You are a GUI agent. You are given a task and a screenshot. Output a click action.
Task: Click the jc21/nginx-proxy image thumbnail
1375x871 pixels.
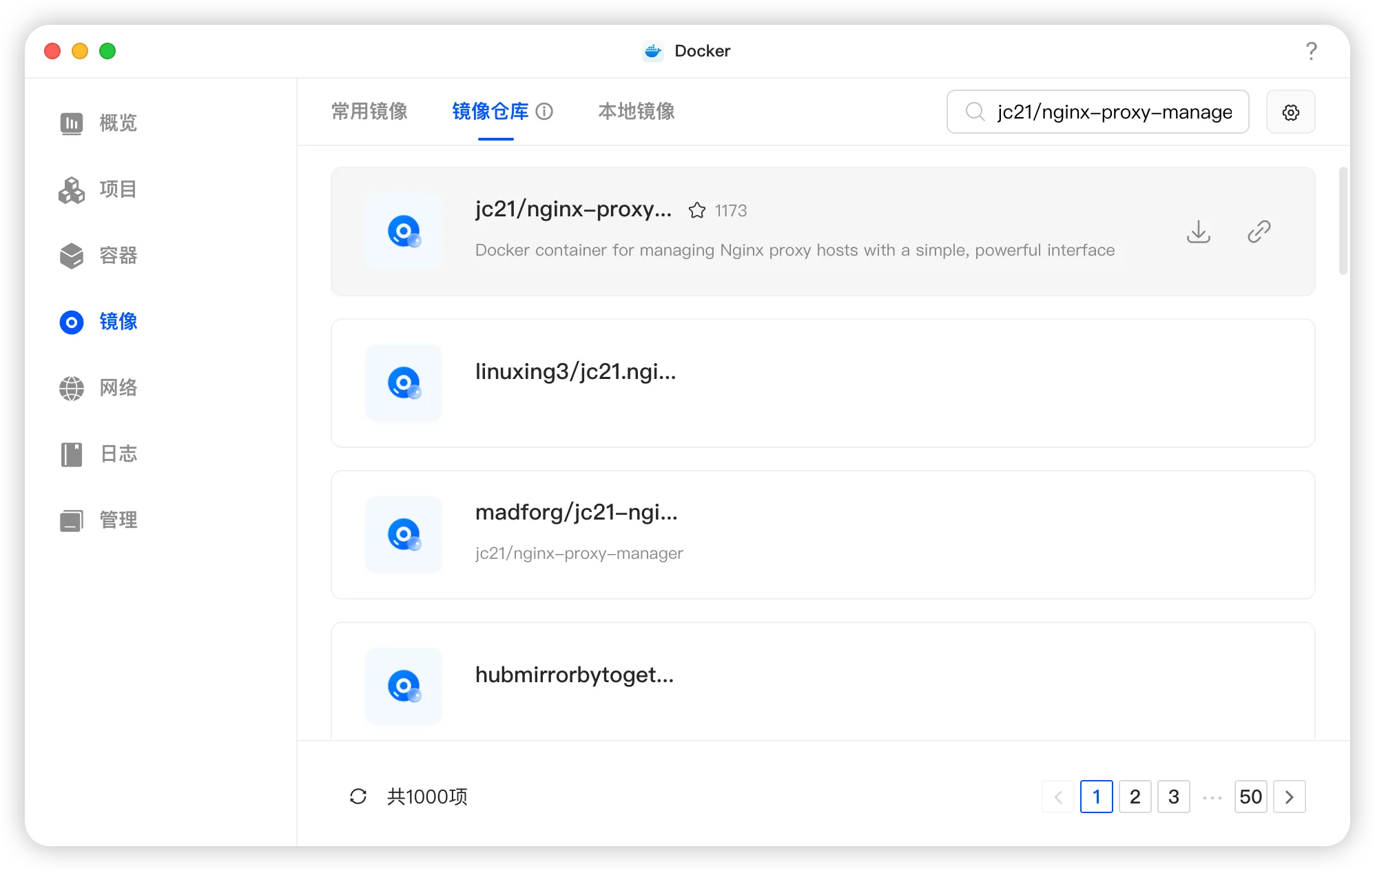pos(404,232)
